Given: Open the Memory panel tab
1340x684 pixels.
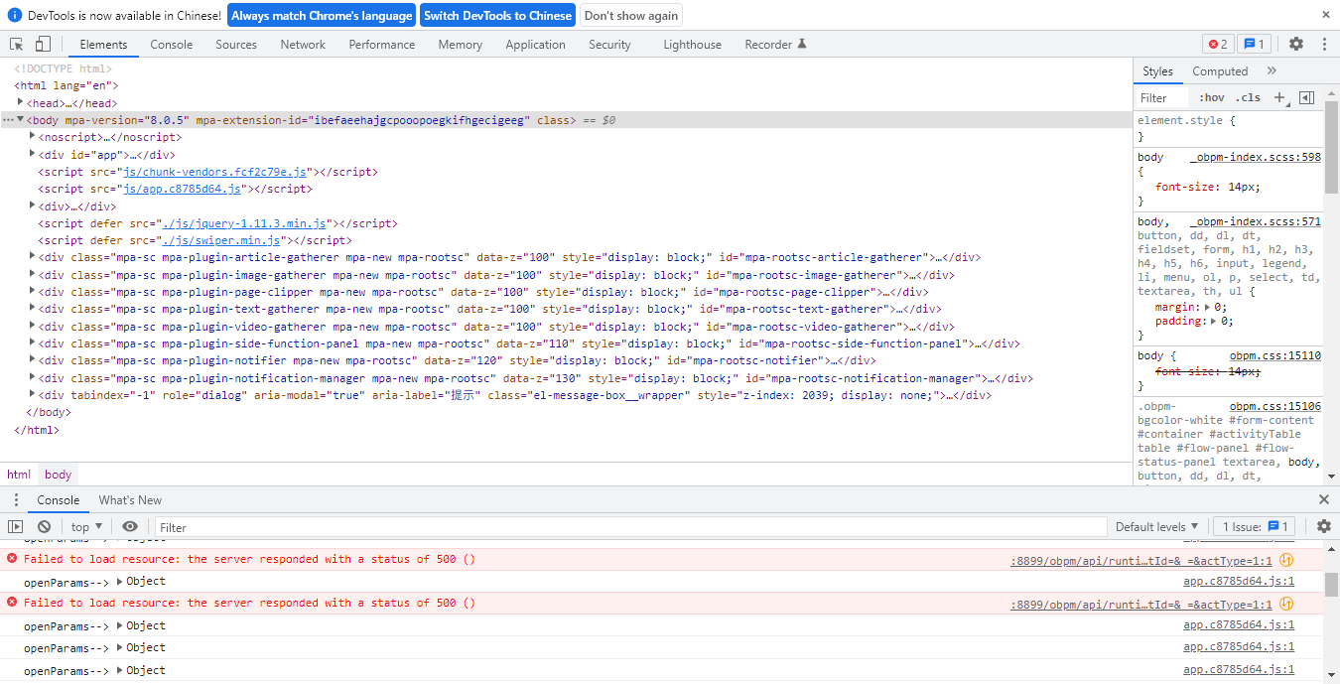Looking at the screenshot, I should tap(461, 45).
